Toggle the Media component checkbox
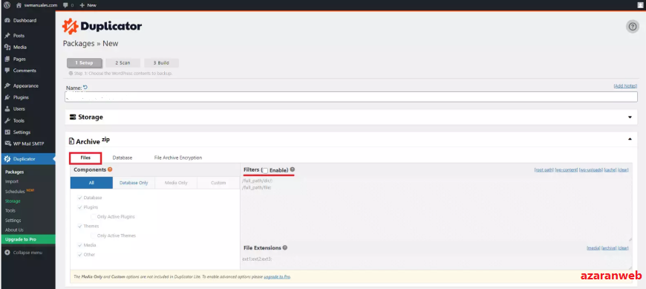The height and width of the screenshot is (289, 646). coord(80,245)
